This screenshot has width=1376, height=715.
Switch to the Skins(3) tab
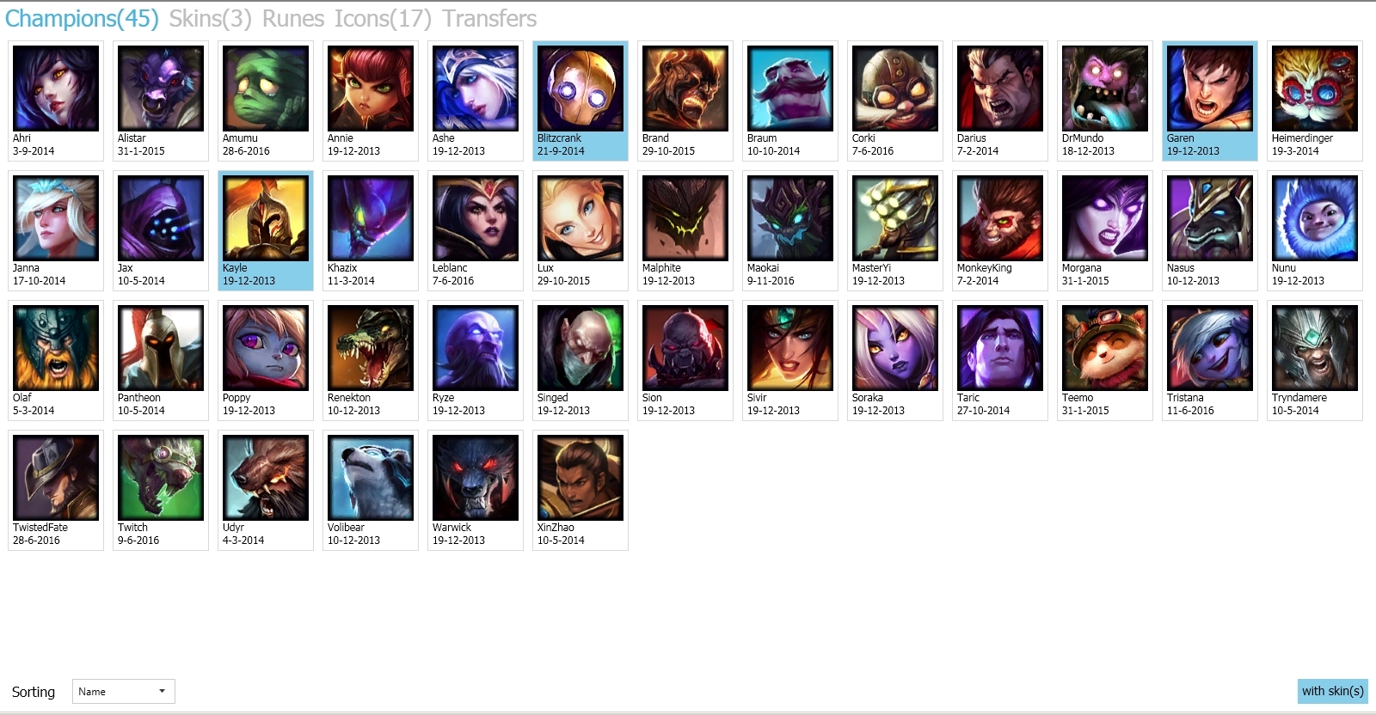pyautogui.click(x=210, y=19)
